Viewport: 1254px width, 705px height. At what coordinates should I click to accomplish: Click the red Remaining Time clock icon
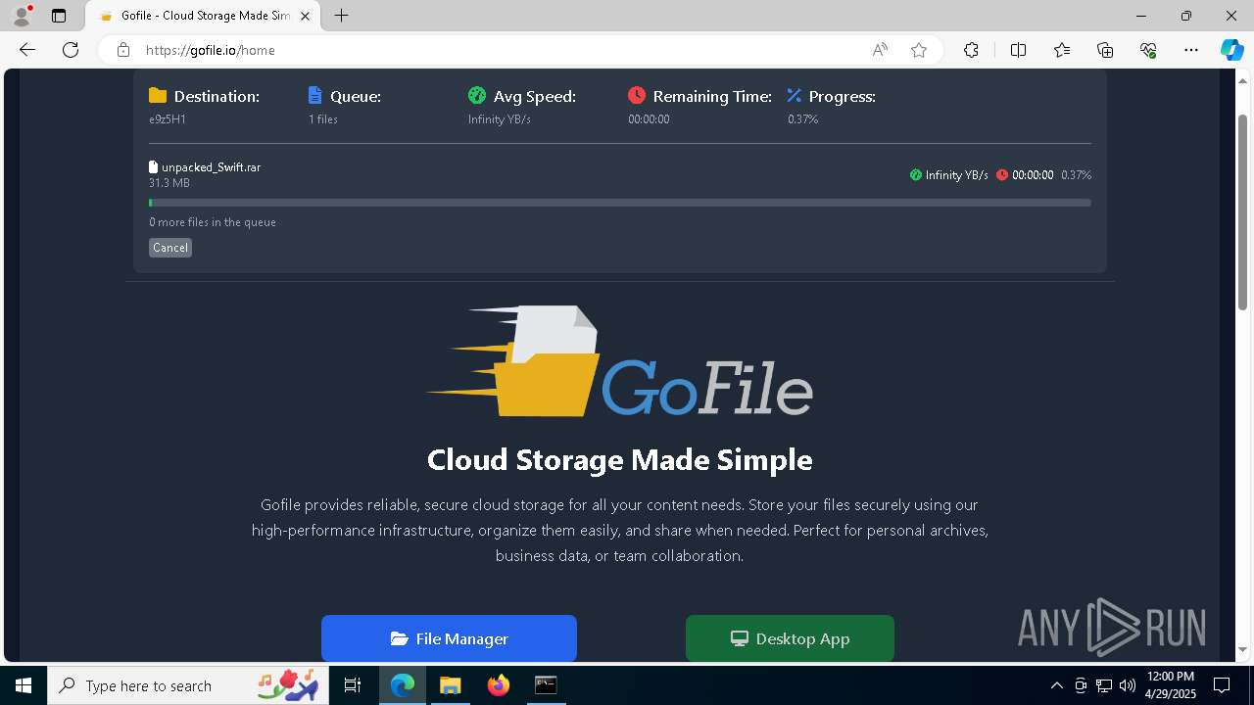(637, 95)
